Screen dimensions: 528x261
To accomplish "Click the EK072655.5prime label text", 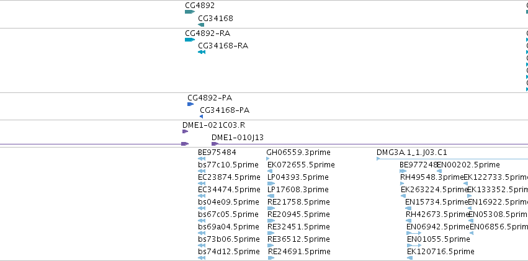I will (301, 165).
